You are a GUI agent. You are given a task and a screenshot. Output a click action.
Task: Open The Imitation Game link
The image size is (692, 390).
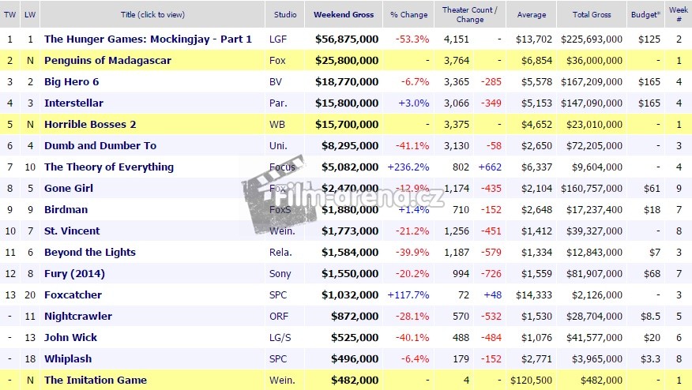coord(96,380)
